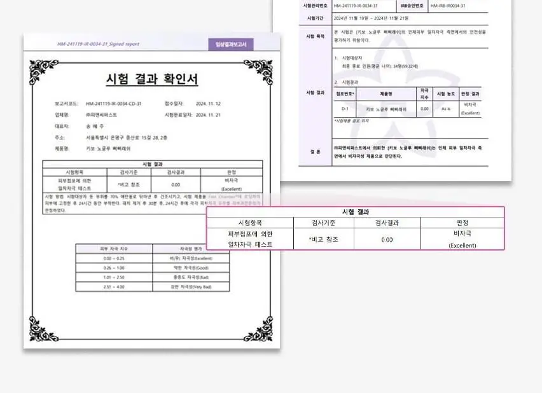Click the test method paragraph below certificate table
Image resolution: width=542 pixels, height=393 pixels.
point(153,203)
